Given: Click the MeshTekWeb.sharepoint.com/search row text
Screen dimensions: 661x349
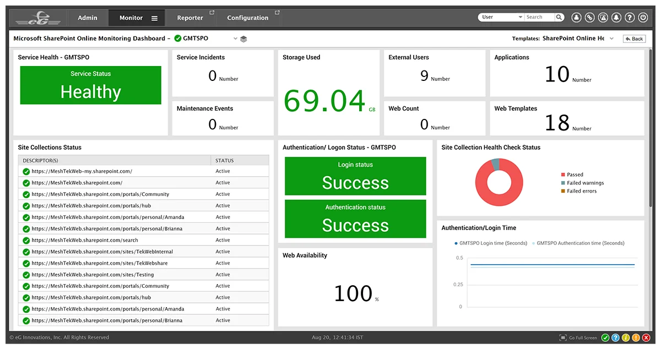Looking at the screenshot, I should [85, 240].
